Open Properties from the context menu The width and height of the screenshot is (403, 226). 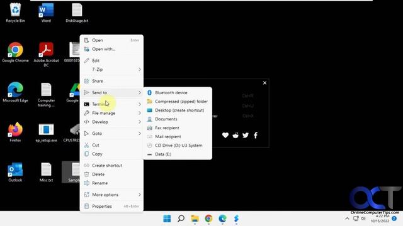111,206
